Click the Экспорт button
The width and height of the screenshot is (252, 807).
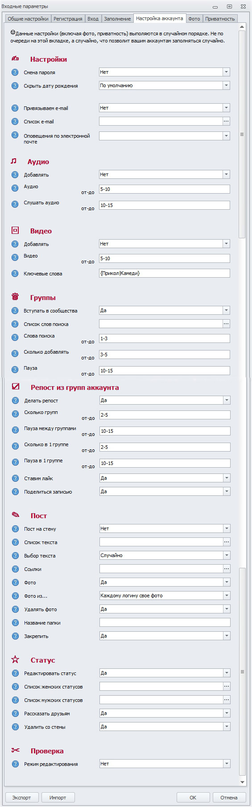click(x=22, y=798)
